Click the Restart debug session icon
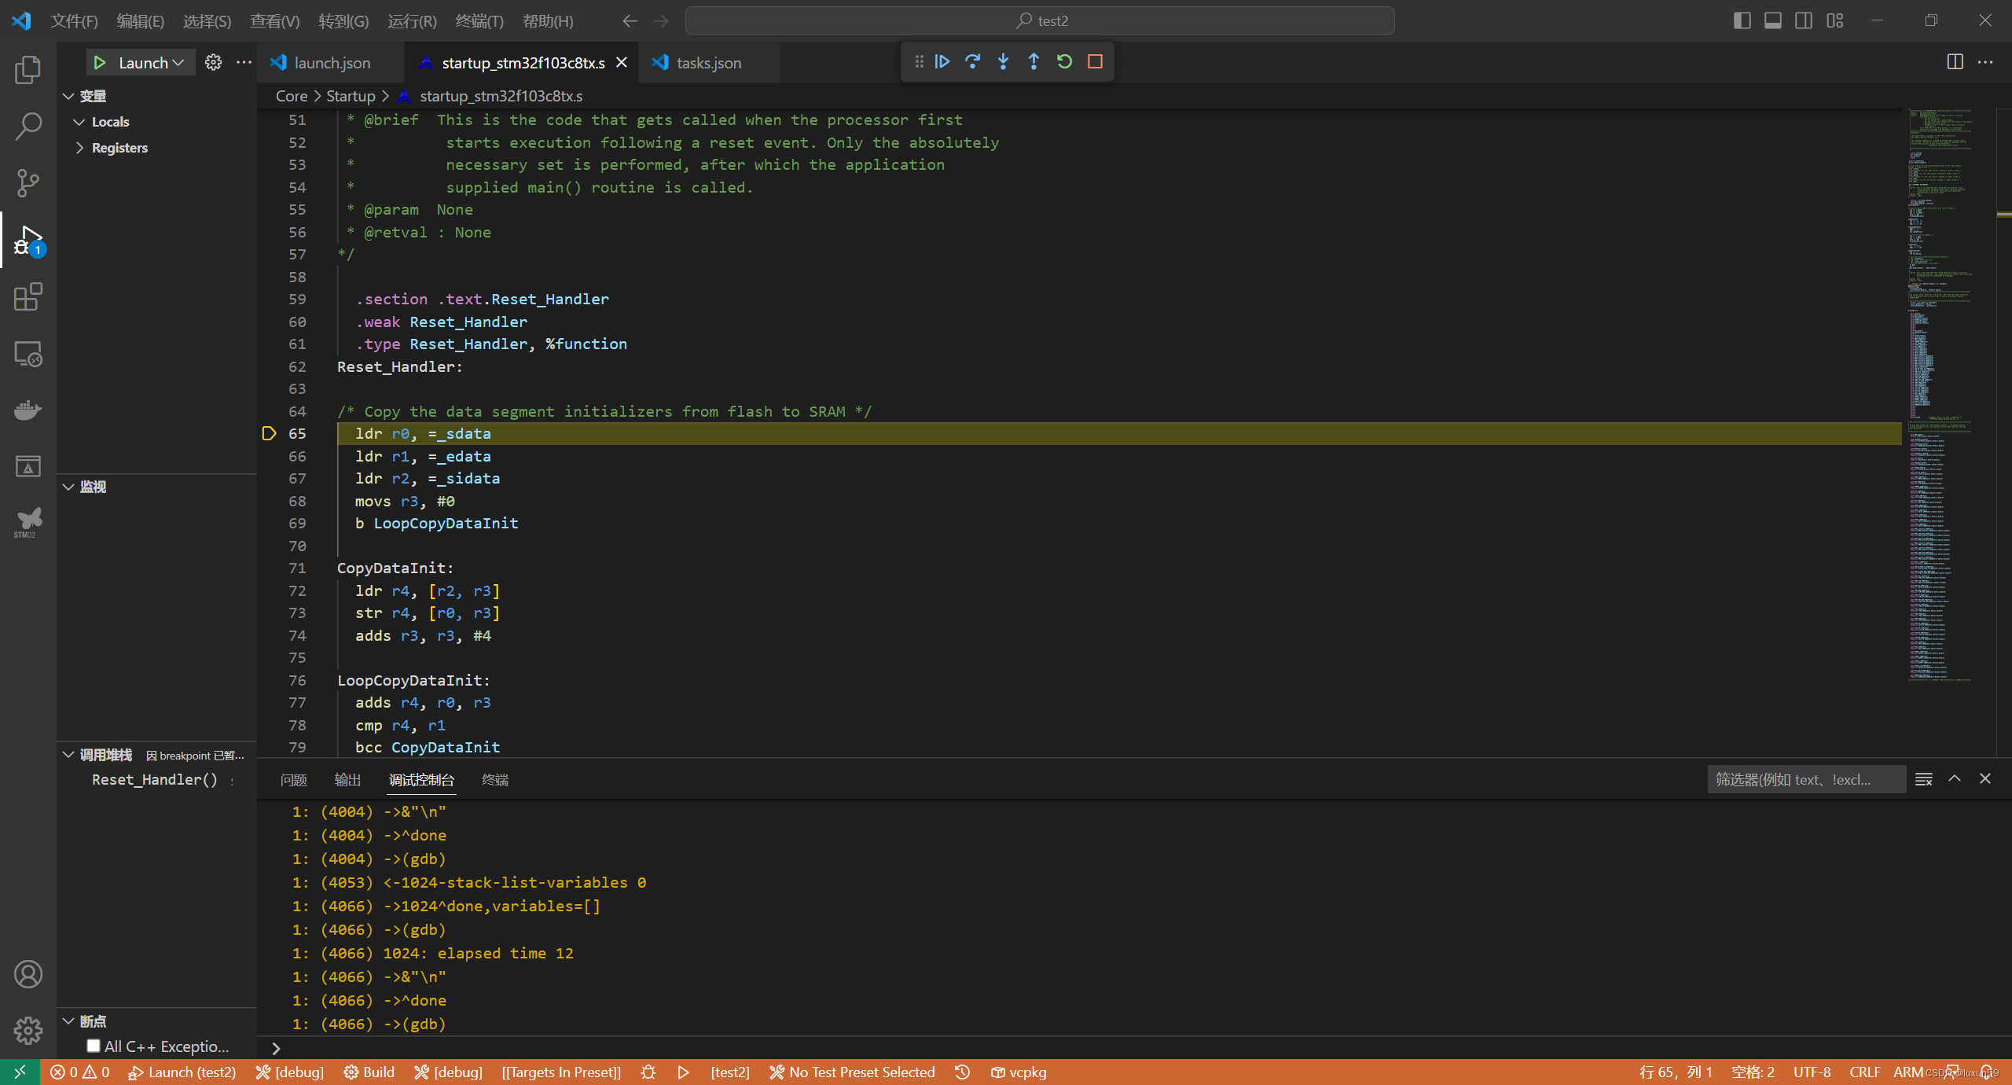Viewport: 2012px width, 1085px height. point(1064,61)
